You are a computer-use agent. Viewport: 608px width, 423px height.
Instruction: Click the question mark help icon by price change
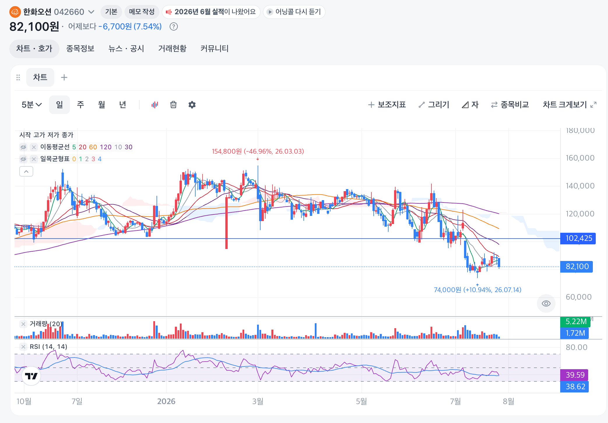coord(174,27)
